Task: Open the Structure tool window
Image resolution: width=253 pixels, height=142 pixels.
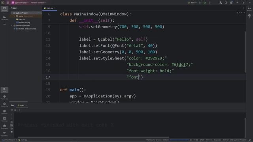Action: click(4, 18)
